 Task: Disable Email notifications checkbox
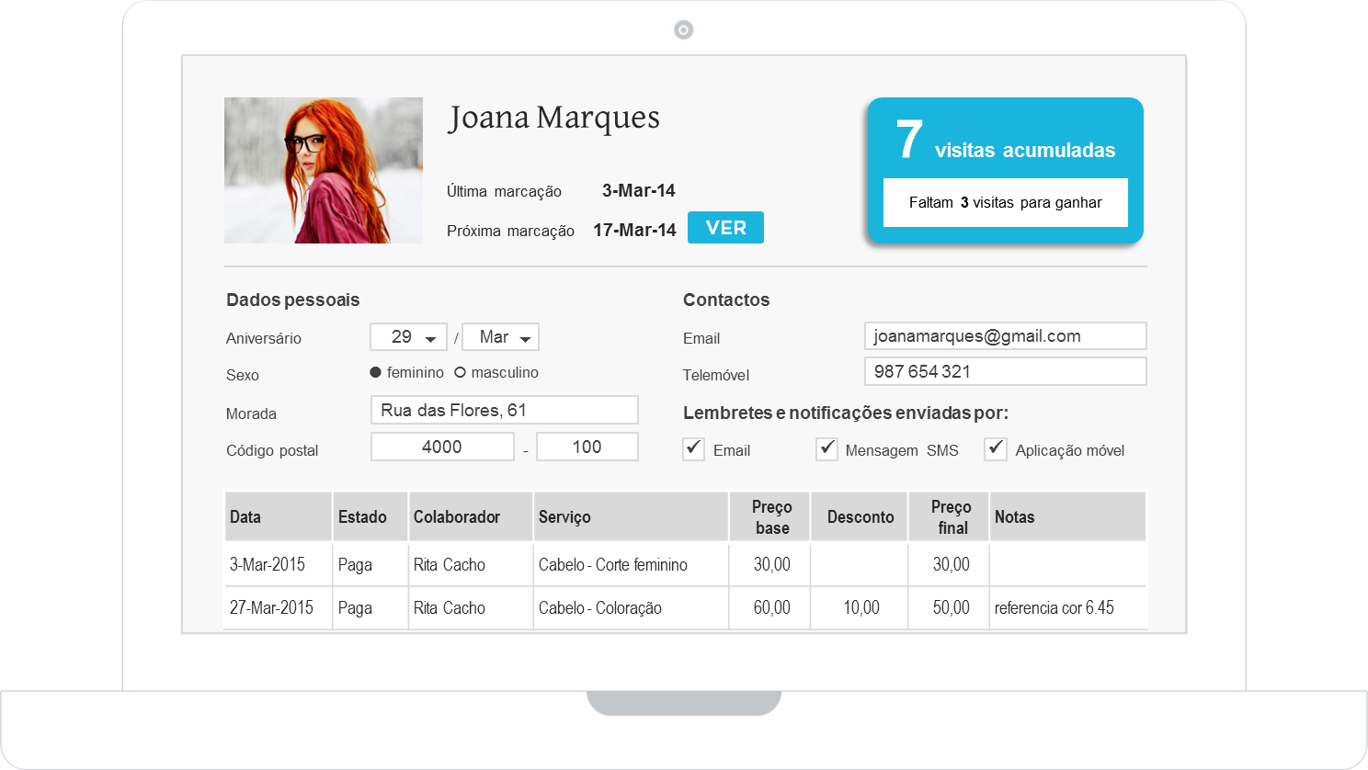tap(693, 448)
